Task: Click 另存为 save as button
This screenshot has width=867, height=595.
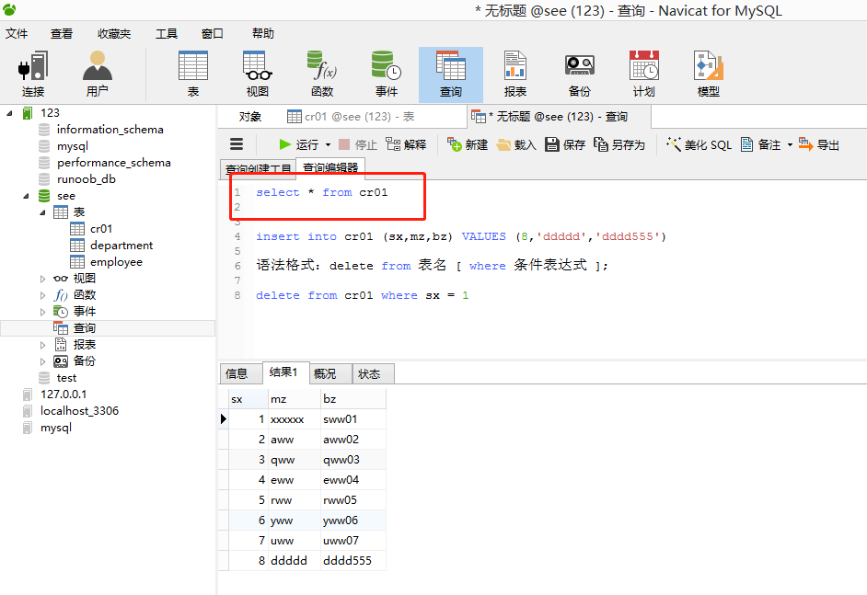Action: tap(619, 144)
